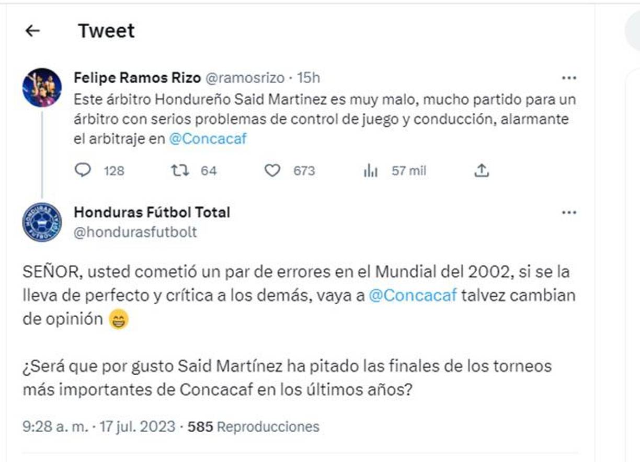Click the reply icon on Felipe's tweet
Image resolution: width=640 pixels, height=462 pixels.
click(x=84, y=170)
